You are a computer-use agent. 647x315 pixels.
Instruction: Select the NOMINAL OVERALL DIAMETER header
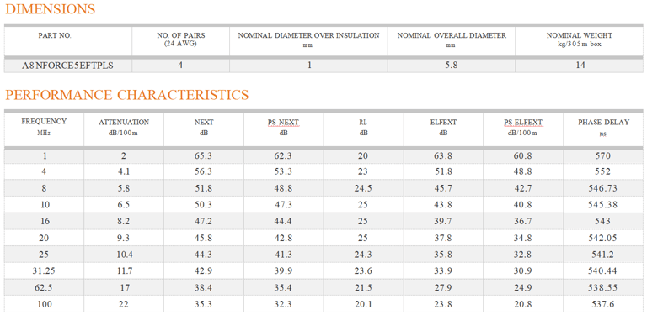point(452,39)
